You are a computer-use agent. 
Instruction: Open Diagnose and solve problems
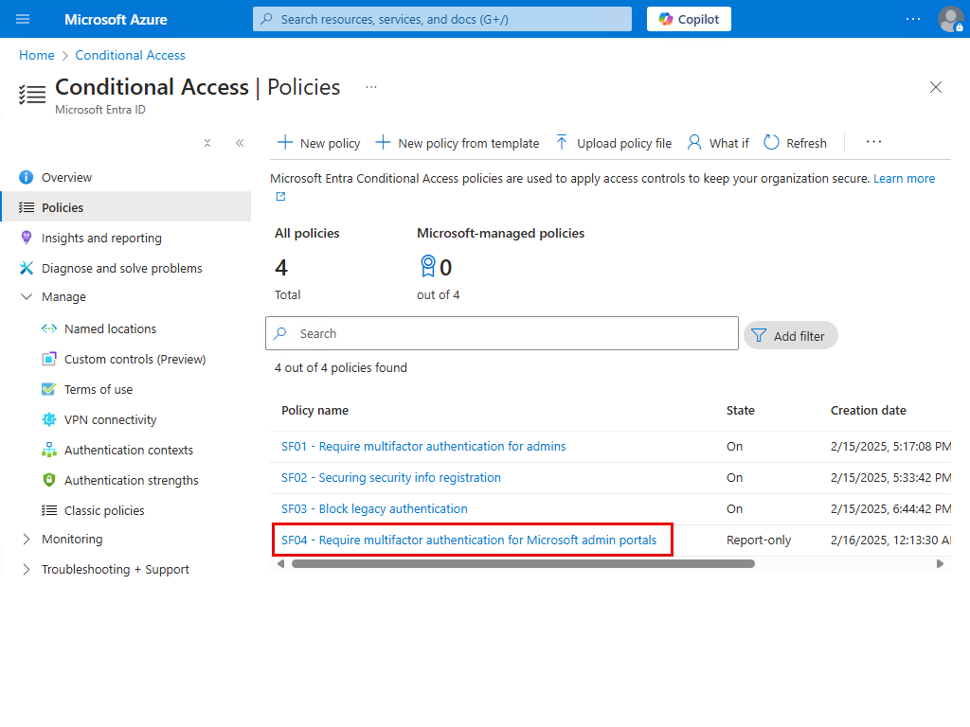[x=126, y=268]
